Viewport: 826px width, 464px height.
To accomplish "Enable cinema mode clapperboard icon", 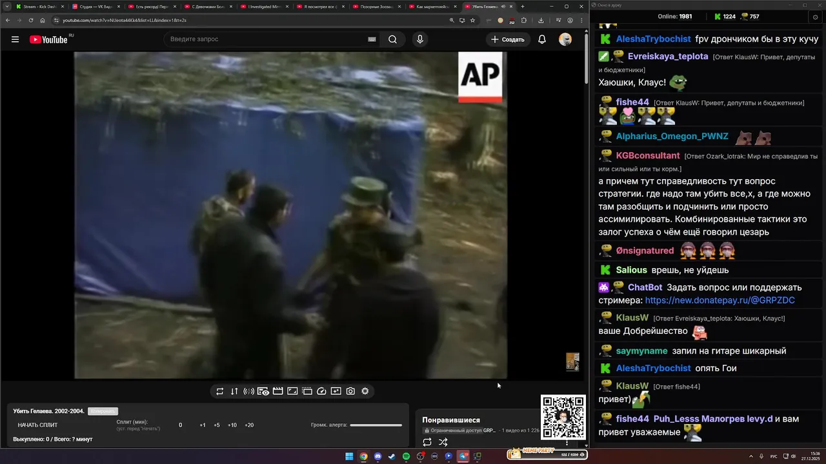I will pos(278,391).
